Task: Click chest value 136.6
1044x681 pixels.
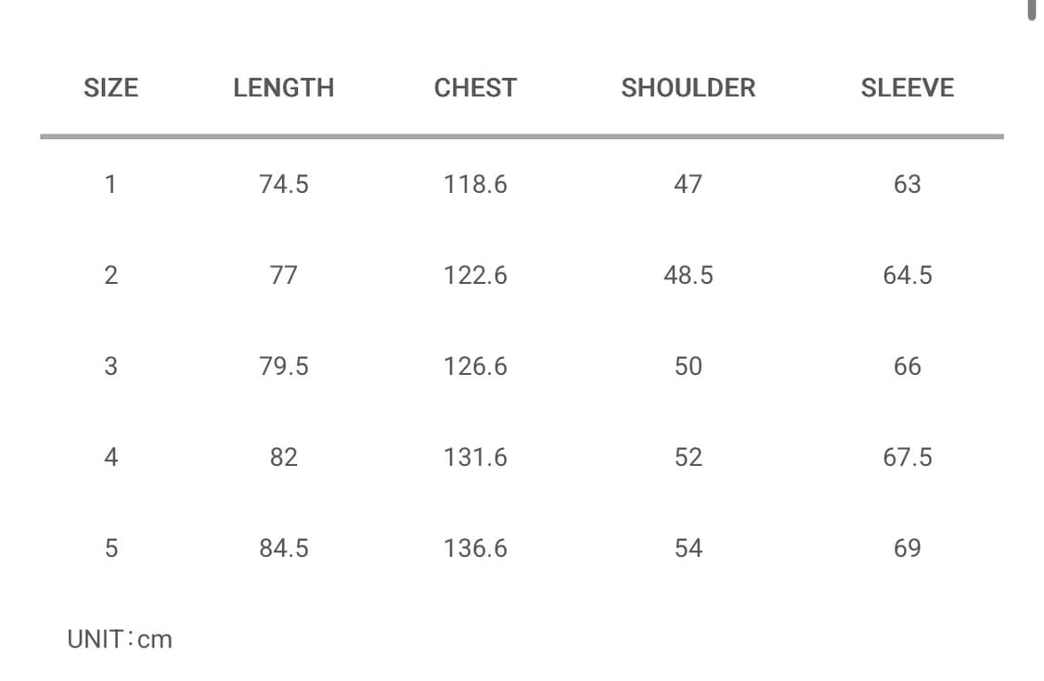Action: [x=475, y=548]
